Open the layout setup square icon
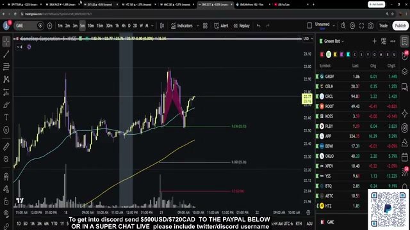The height and width of the screenshot is (230, 410). click(x=309, y=26)
